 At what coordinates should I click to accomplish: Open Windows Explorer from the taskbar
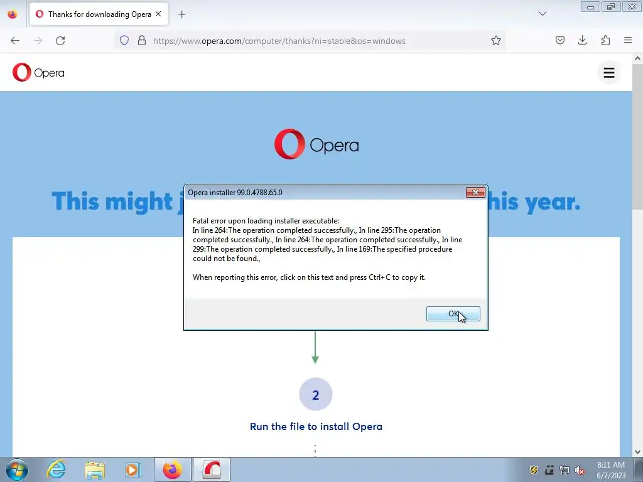(x=95, y=469)
